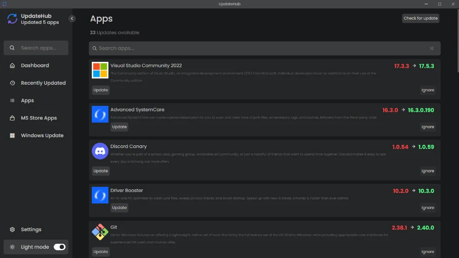Screen dimensions: 459x258
Task: Clear search with the X icon
Action: point(431,48)
